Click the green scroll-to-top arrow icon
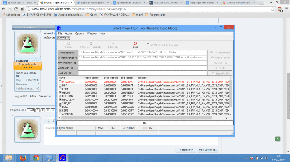Image resolution: width=290 pixels, height=162 pixels. pos(278,139)
